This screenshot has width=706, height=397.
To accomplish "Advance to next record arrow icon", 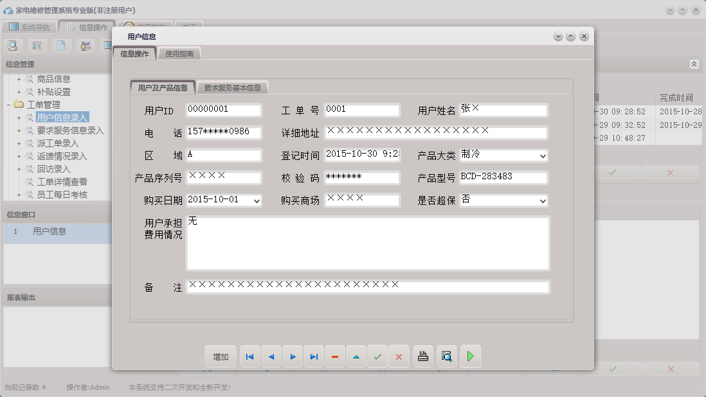I will pyautogui.click(x=292, y=356).
